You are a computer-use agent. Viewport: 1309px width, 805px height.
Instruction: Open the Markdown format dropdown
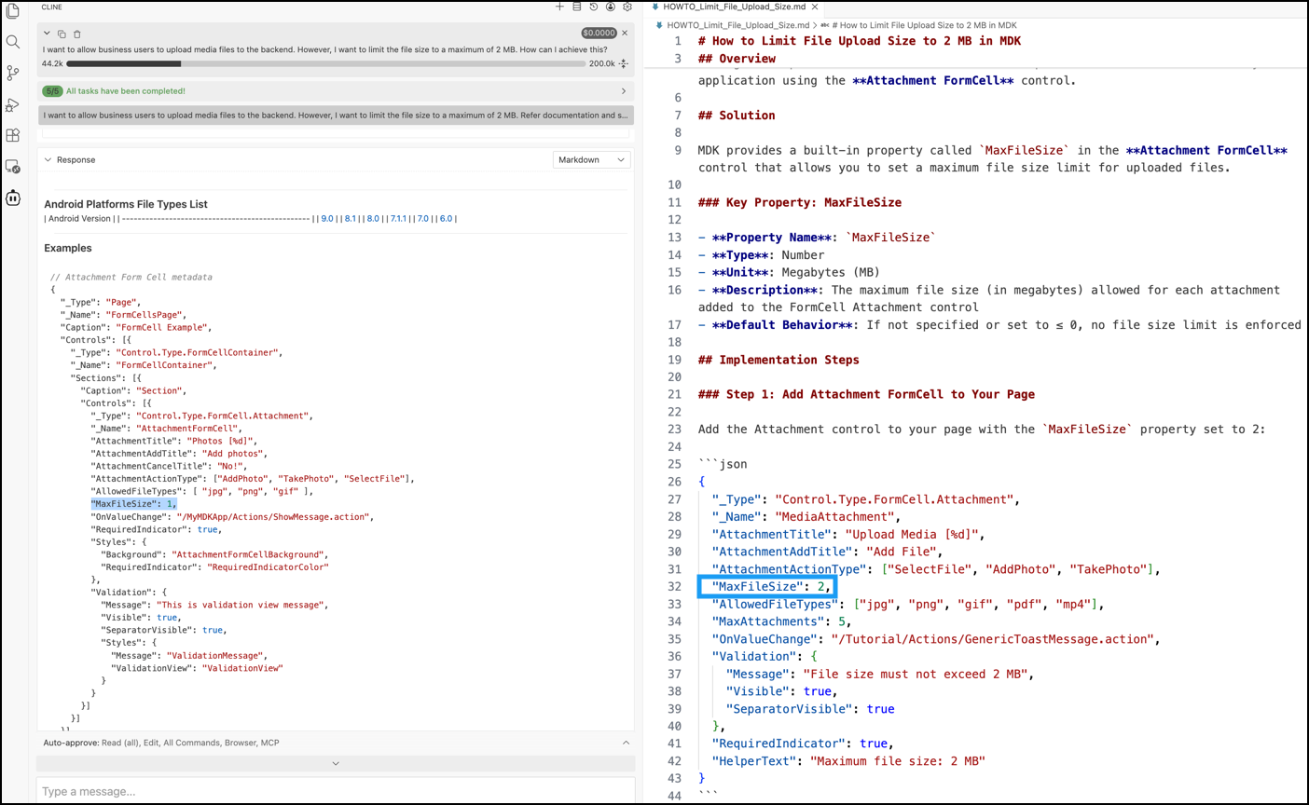[x=591, y=160]
